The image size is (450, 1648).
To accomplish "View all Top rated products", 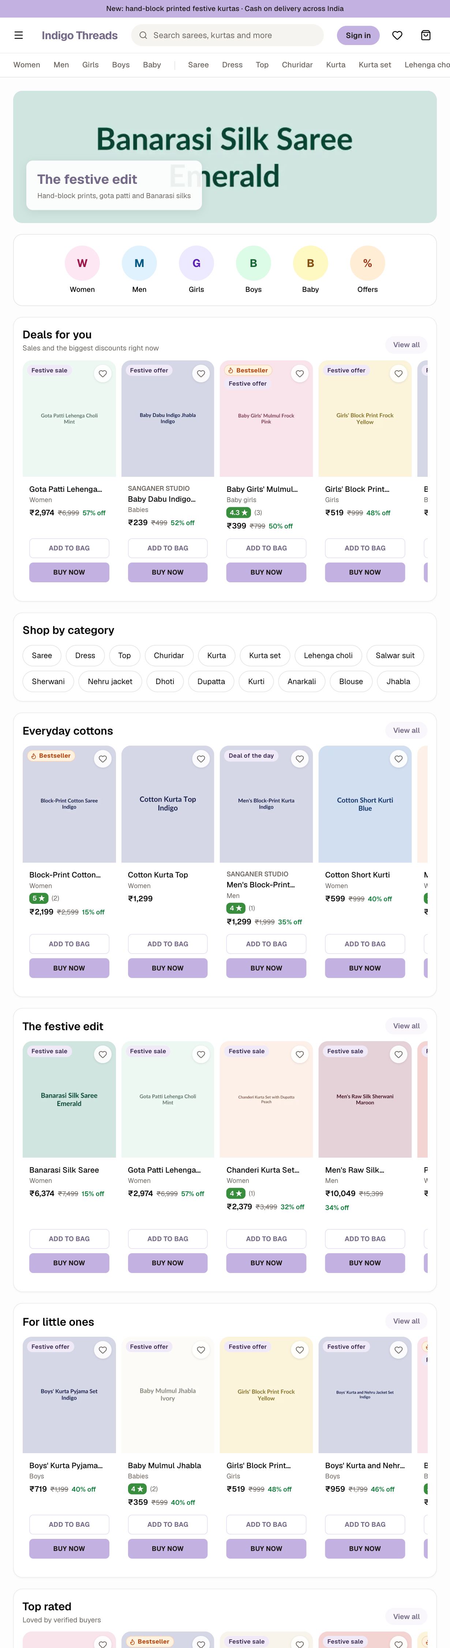I will (x=406, y=1617).
